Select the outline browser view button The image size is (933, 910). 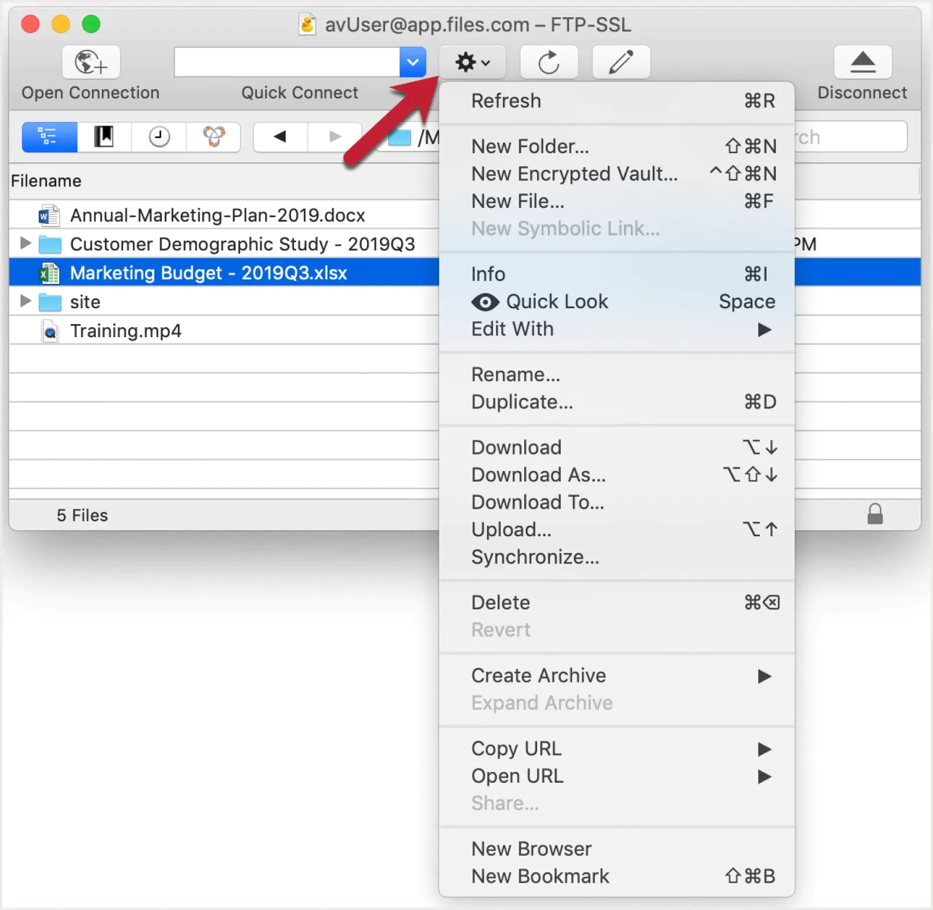coord(49,137)
